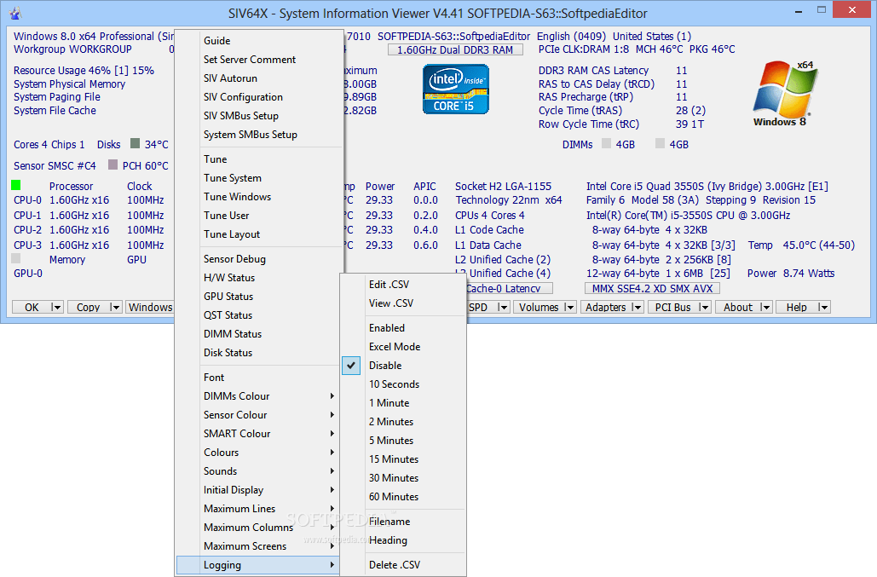This screenshot has width=877, height=577.
Task: Click the Cache-0 Latency button
Action: point(508,288)
